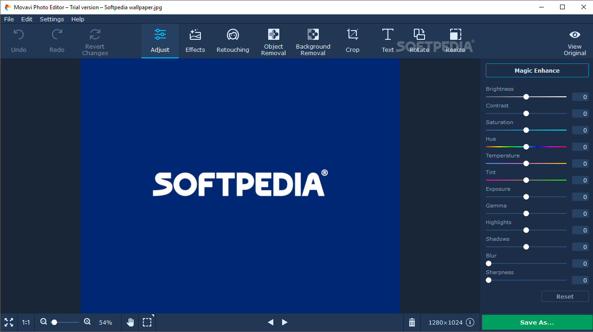Click the Hue slider handle

[526, 147]
